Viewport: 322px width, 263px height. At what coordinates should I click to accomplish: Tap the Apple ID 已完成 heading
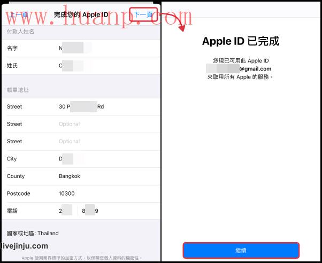click(x=241, y=41)
